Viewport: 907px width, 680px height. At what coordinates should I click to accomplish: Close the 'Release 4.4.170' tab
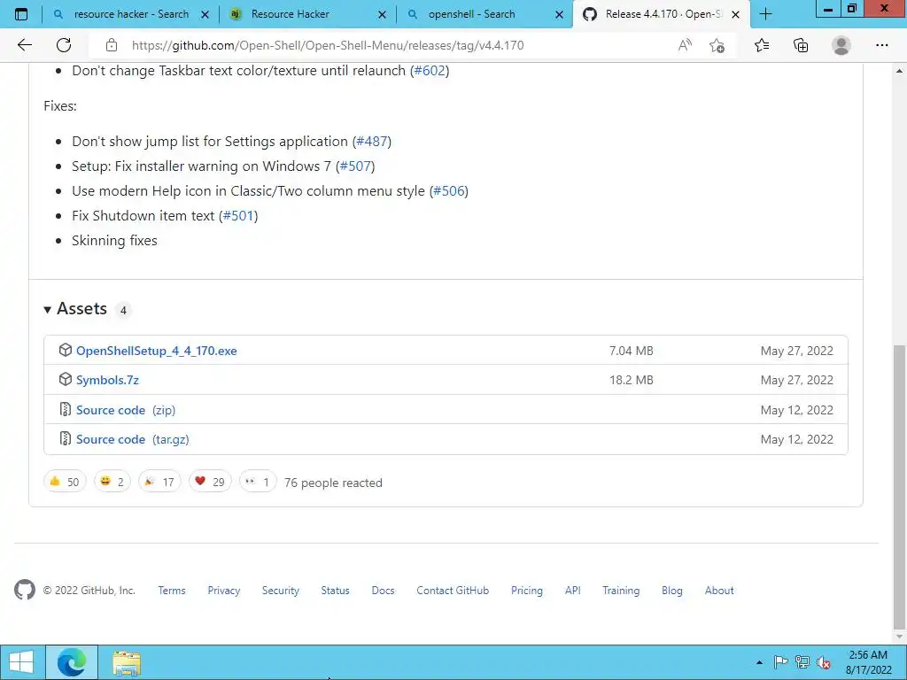pos(735,14)
